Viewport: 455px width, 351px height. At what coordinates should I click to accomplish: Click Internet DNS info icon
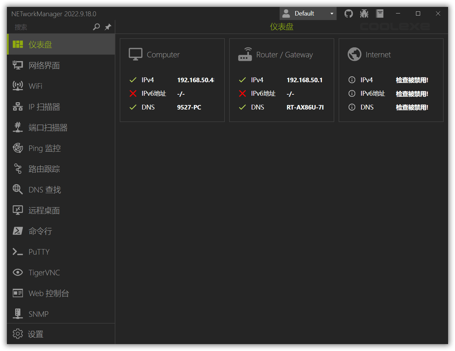click(352, 107)
